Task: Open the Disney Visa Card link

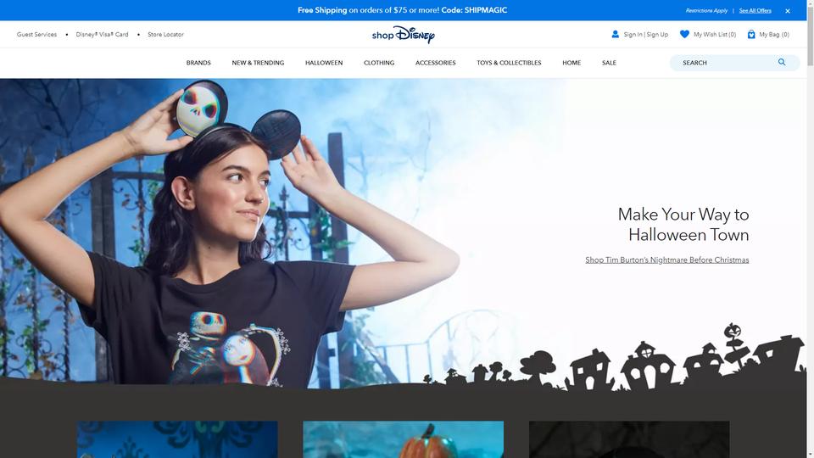Action: coord(102,34)
